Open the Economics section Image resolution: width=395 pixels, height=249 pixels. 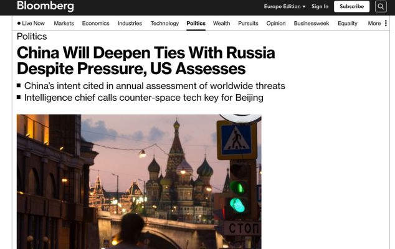pos(95,24)
